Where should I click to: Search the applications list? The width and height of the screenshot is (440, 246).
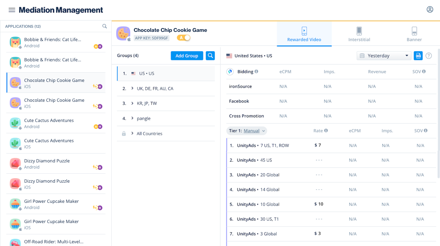click(104, 26)
